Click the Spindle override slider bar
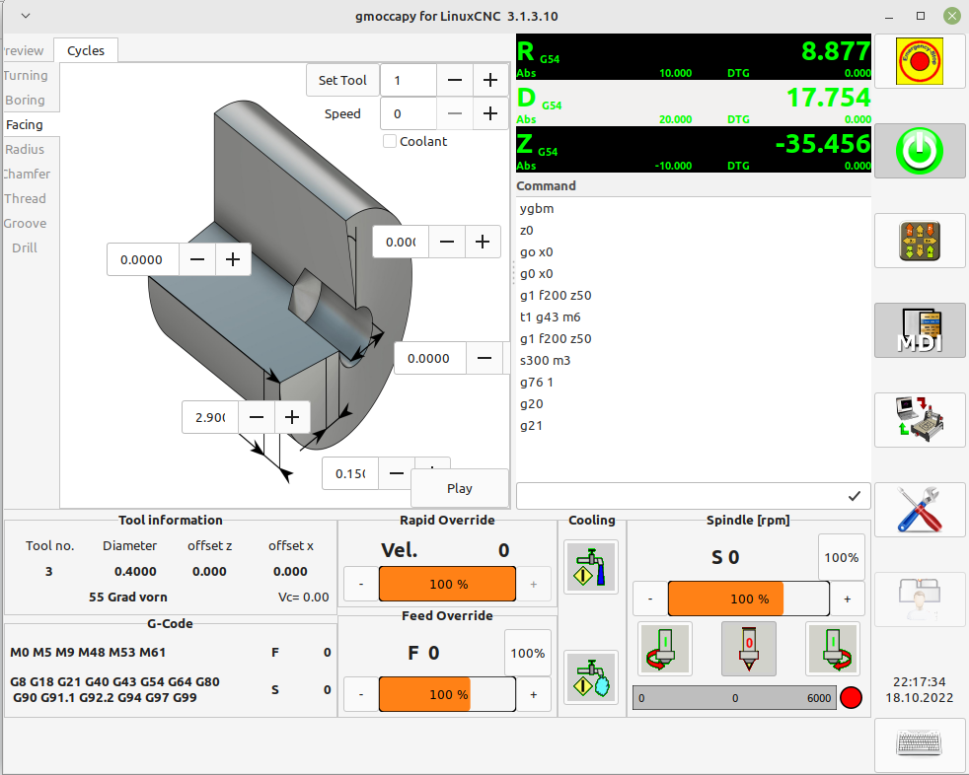This screenshot has height=775, width=969. coord(748,599)
